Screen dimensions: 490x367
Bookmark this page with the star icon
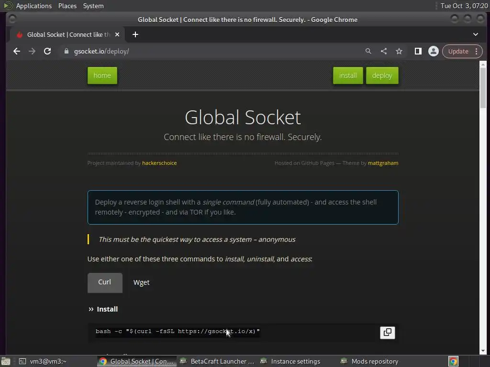point(399,51)
